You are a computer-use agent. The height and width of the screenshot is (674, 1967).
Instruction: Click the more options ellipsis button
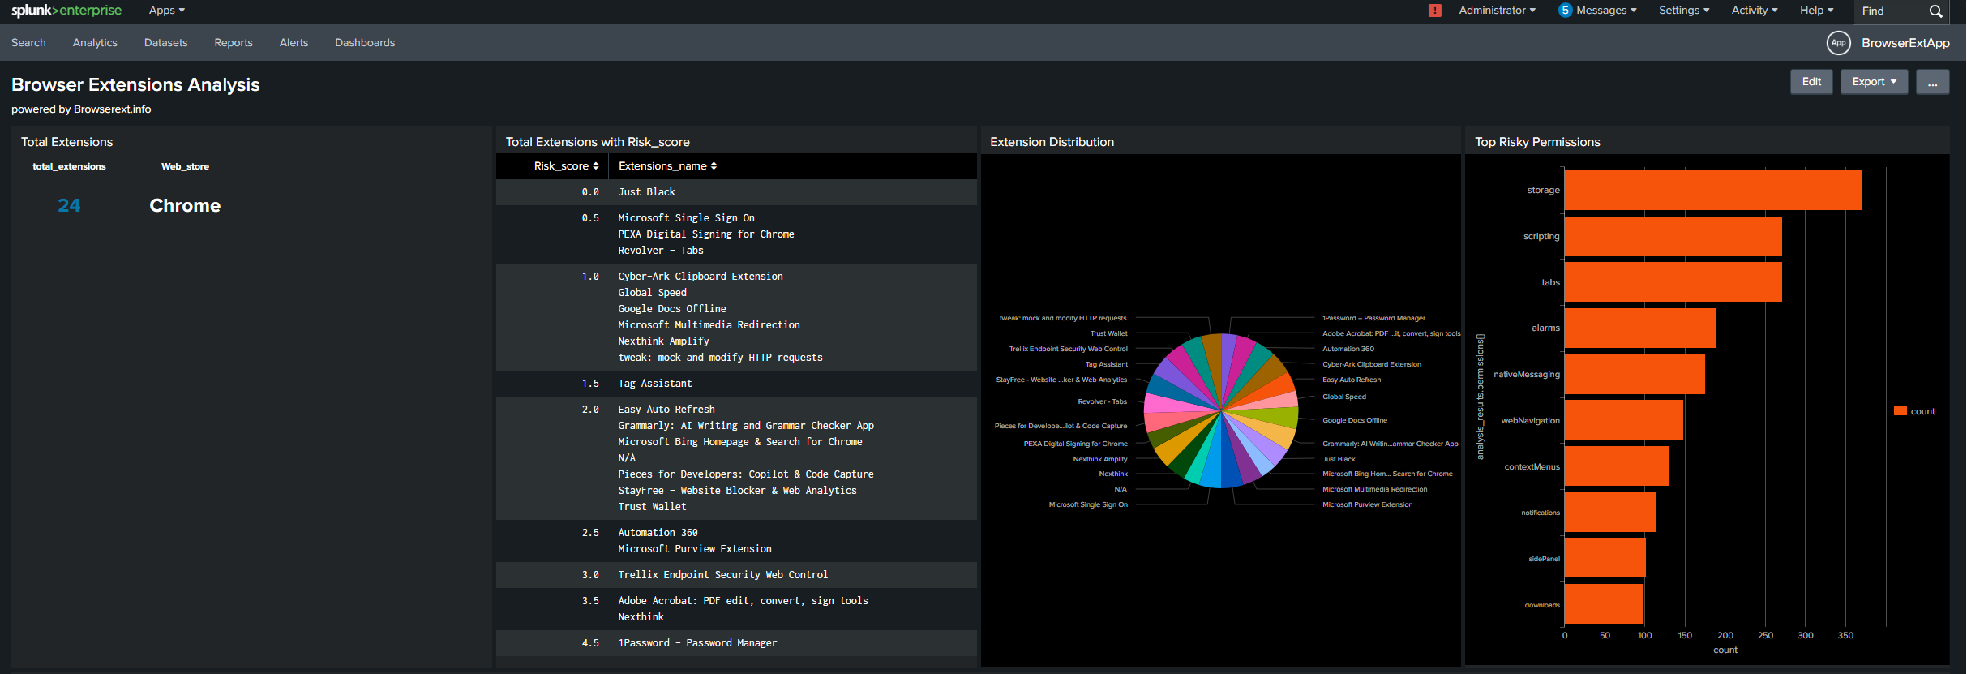pyautogui.click(x=1932, y=82)
